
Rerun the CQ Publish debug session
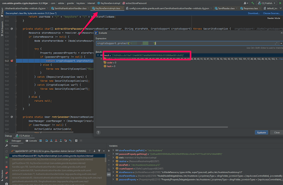(7, 141)
